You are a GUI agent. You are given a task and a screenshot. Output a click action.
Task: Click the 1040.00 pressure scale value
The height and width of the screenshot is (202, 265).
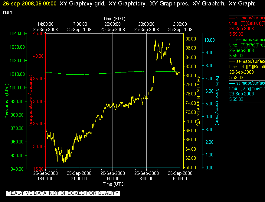17,34
